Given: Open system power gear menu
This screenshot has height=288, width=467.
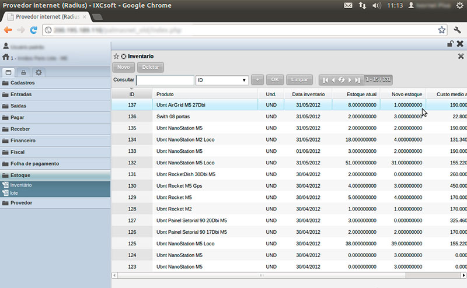Looking at the screenshot, I should [459, 5].
